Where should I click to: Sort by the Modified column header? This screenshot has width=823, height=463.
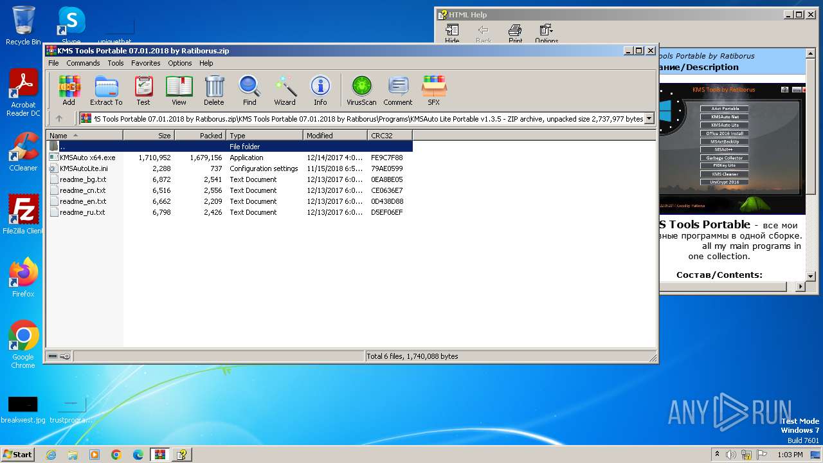coord(336,136)
